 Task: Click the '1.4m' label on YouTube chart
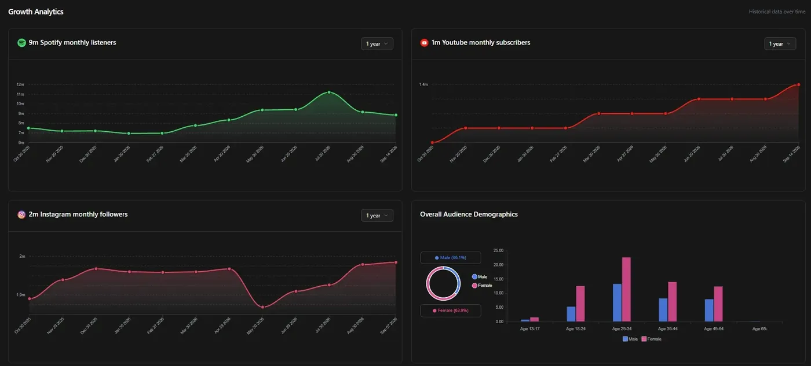(424, 84)
